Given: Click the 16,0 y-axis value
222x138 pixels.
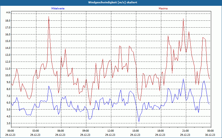Looking at the screenshot, I should click(x=8, y=34).
